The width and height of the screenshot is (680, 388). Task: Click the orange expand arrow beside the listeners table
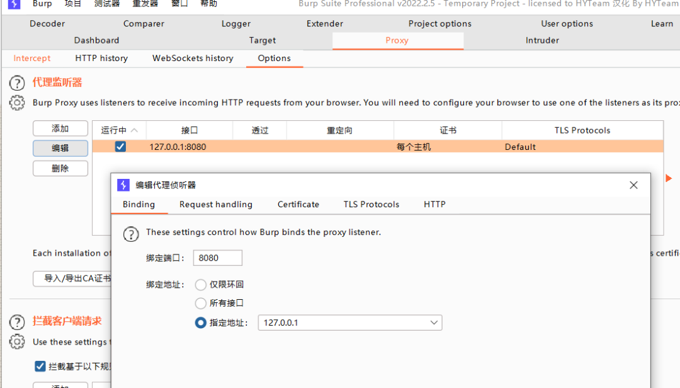coord(669,178)
